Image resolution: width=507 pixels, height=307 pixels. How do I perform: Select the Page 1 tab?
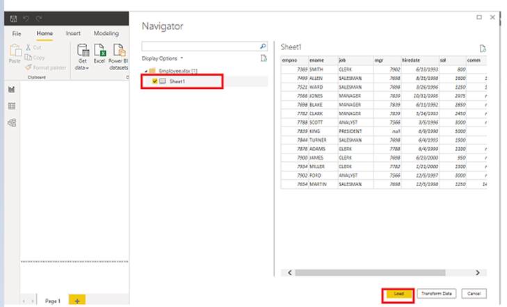pos(53,301)
